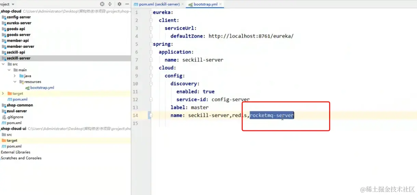
Task: Close the bootstrap.yml tab
Action: (221, 4)
